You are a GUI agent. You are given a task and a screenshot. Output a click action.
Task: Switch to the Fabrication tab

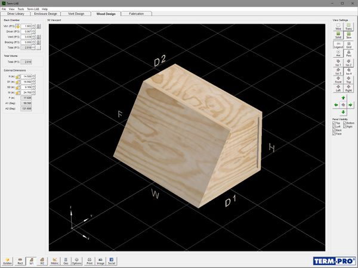[x=132, y=14]
